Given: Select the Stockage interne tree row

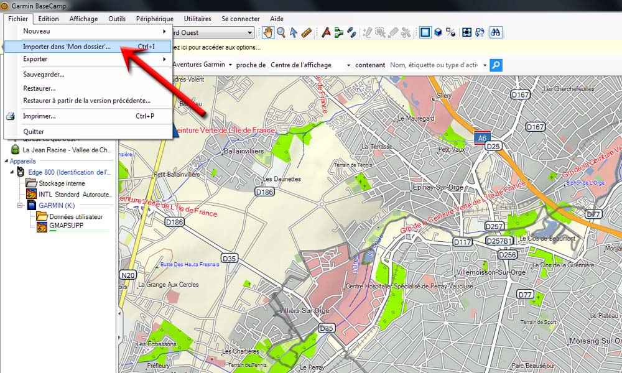Looking at the screenshot, I should click(x=62, y=183).
